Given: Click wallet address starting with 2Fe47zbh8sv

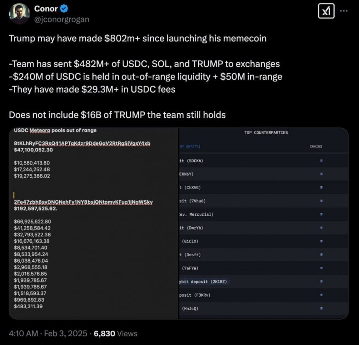Looking at the screenshot, I should tap(83, 202).
